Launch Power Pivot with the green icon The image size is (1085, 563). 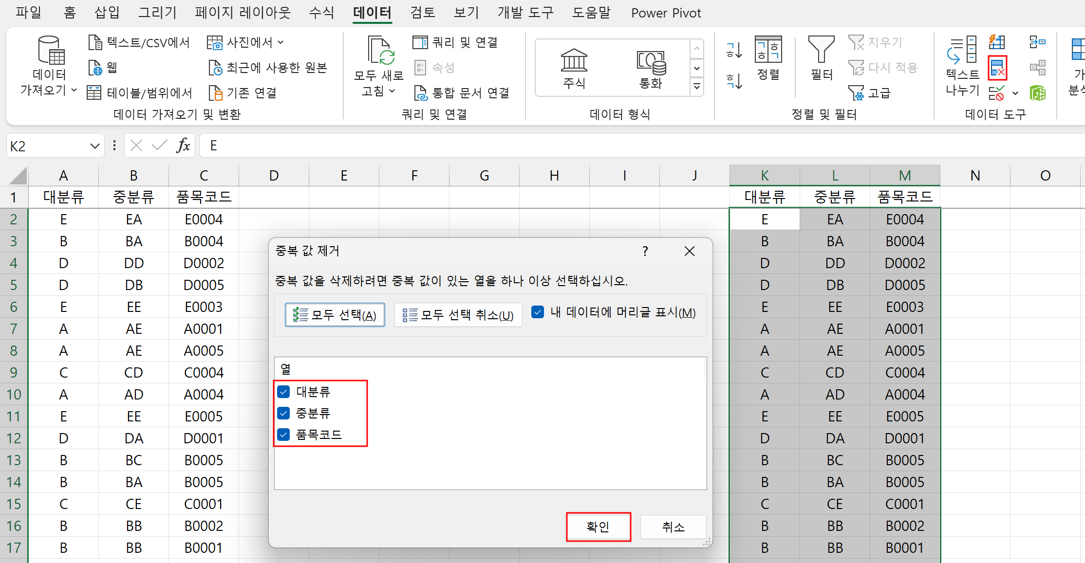coord(1038,93)
